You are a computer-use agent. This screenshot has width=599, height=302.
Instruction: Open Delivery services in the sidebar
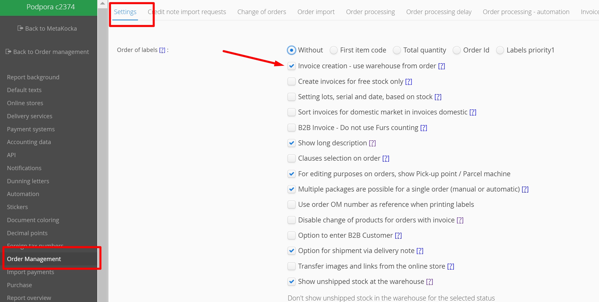click(30, 116)
